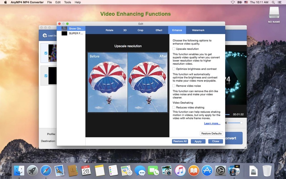The height and width of the screenshot is (179, 286).
Task: Enable the Upscale resolution checkbox
Action: tap(174, 49)
